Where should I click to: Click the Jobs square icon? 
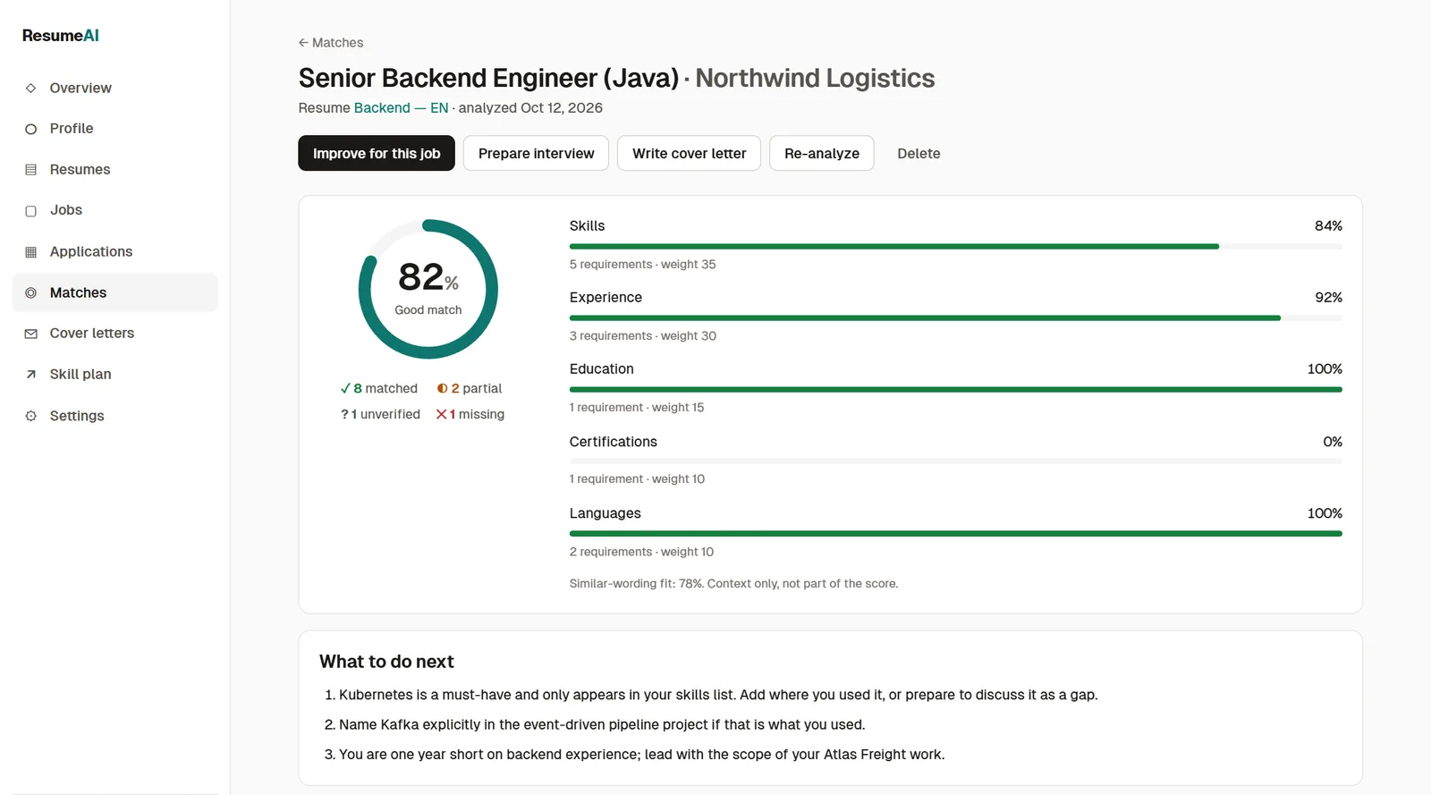(30, 211)
